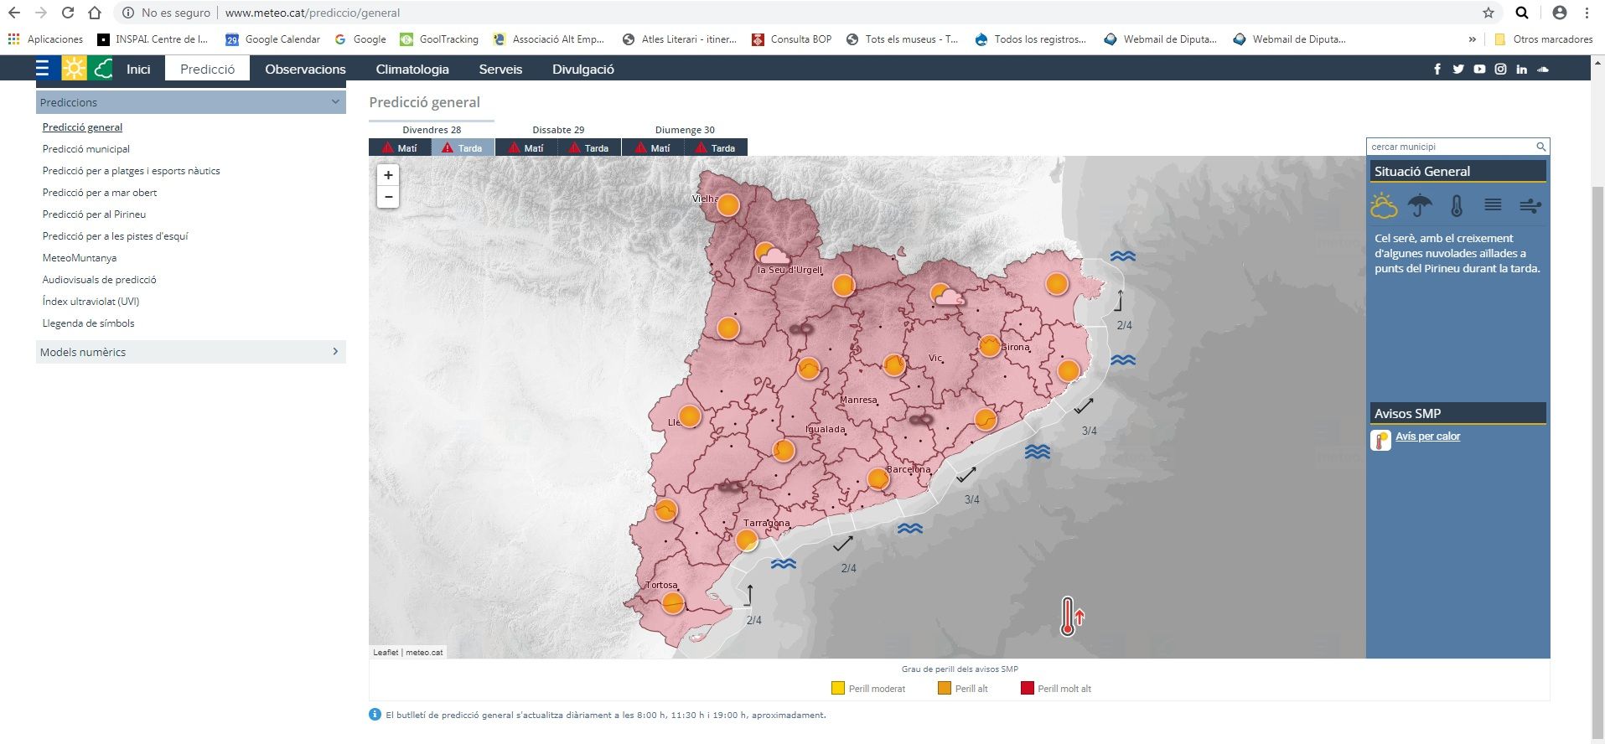Click the heat alert icon under Avisos SMP
Viewport: 1605px width, 744px height.
coord(1380,440)
